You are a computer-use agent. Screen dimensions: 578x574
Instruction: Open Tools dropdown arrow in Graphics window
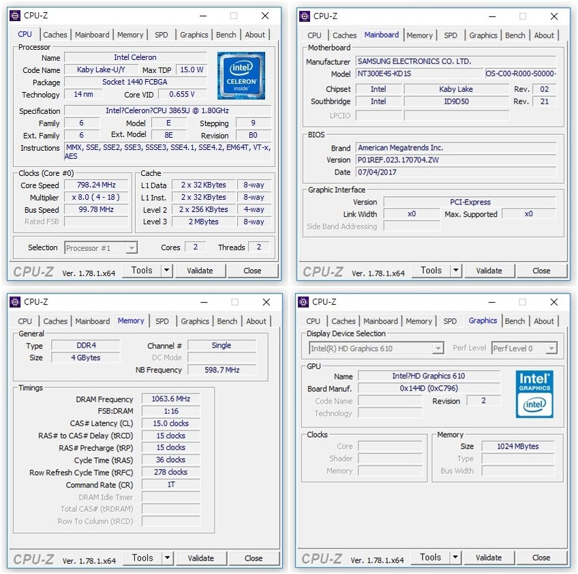(455, 558)
